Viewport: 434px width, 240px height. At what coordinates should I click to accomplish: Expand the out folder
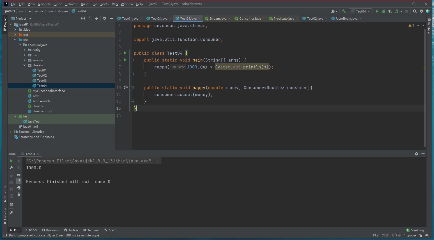click(x=15, y=35)
